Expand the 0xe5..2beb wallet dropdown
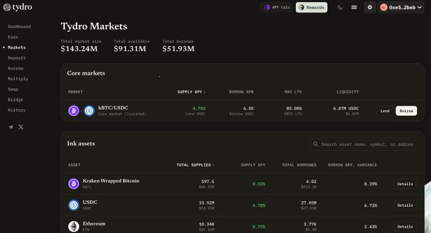The height and width of the screenshot is (233, 431). point(401,8)
